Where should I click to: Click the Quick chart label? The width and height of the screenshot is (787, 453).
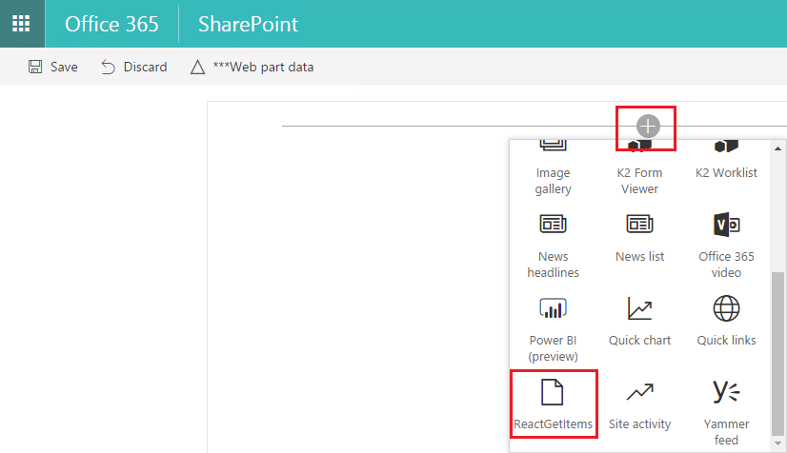pyautogui.click(x=639, y=341)
